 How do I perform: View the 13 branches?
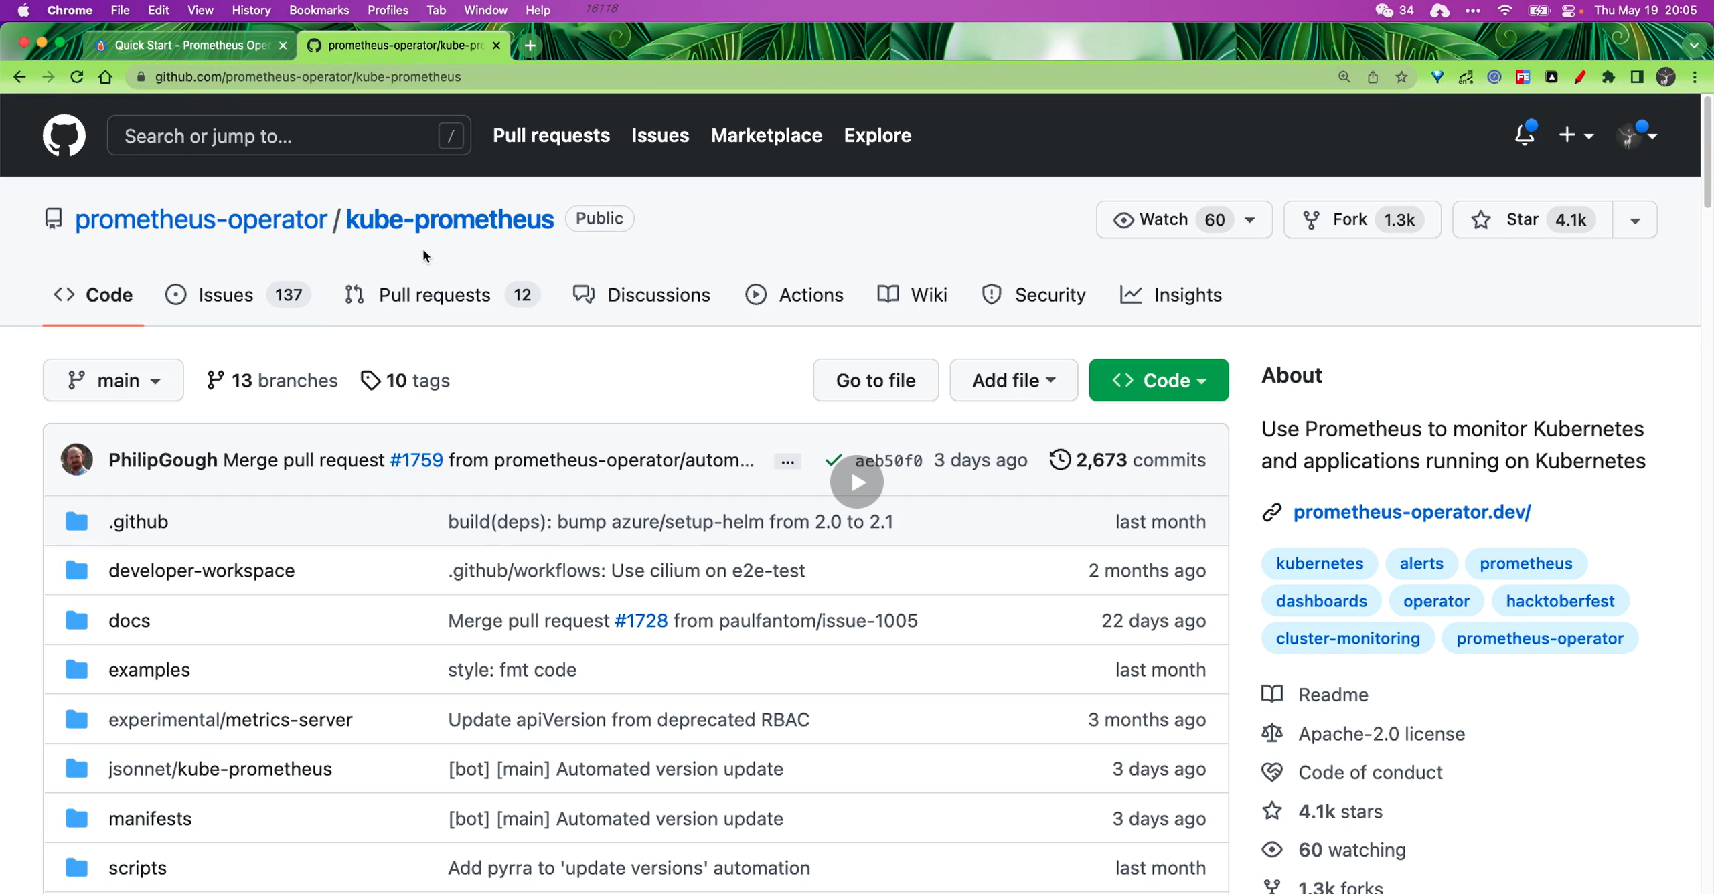pos(272,380)
